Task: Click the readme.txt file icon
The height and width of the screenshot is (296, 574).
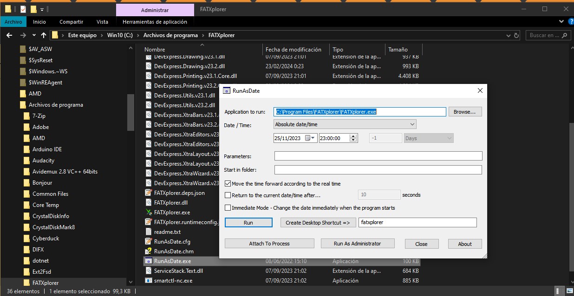Action: (x=149, y=232)
